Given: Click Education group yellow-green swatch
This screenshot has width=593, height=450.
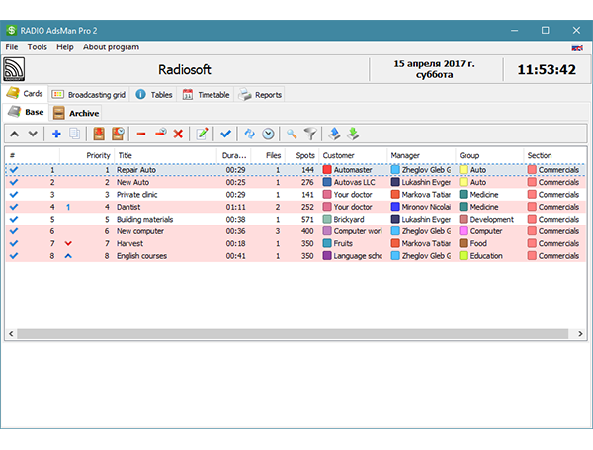Looking at the screenshot, I should coord(464,256).
